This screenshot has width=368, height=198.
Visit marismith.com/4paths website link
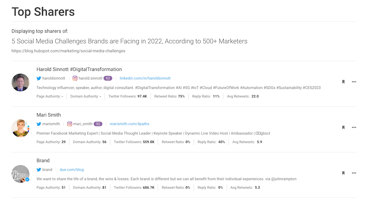(130, 124)
